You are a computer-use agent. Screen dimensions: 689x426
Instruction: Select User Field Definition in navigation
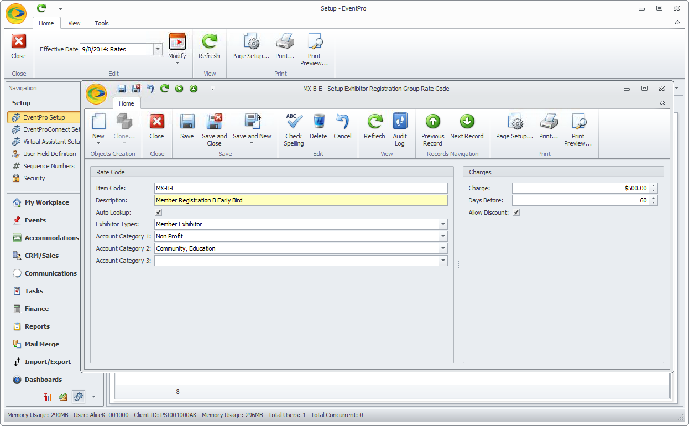coord(44,154)
